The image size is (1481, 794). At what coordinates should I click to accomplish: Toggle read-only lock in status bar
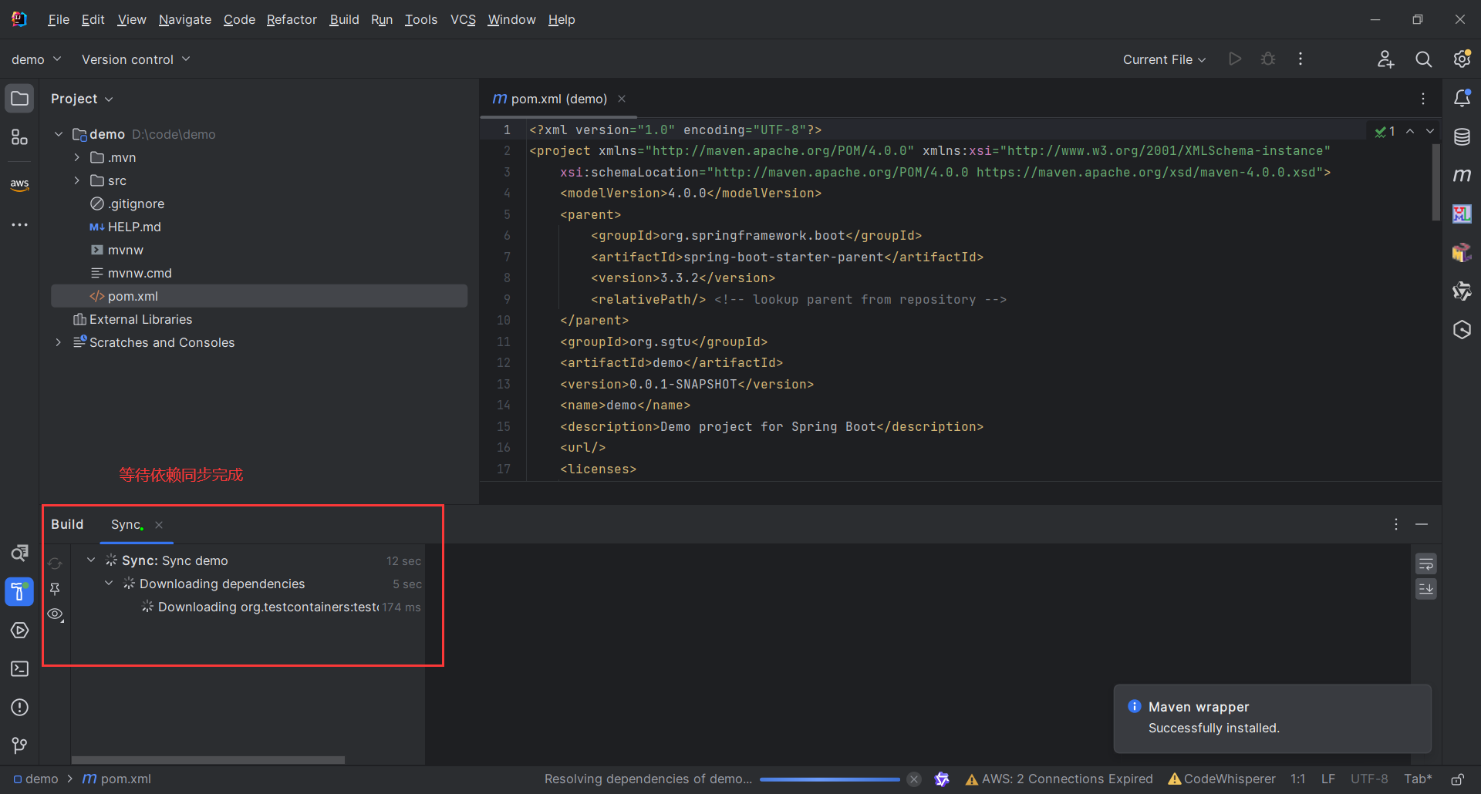point(1458,779)
